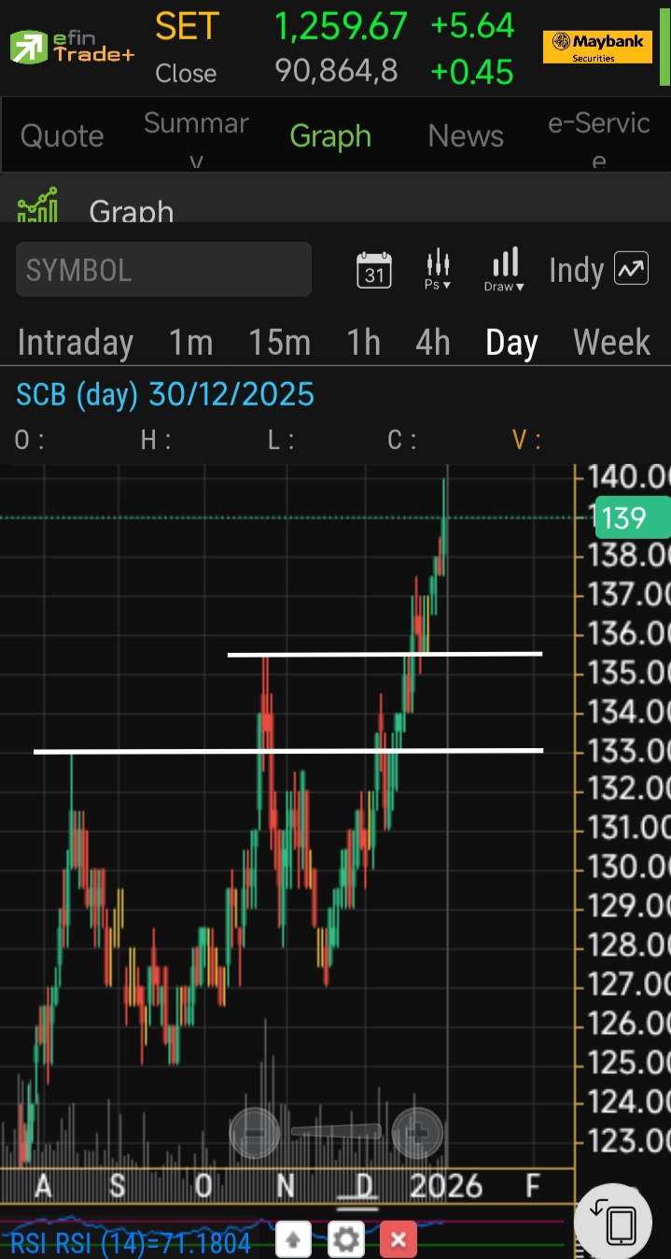Switch to the Summary tab
The height and width of the screenshot is (1259, 671).
(196, 137)
